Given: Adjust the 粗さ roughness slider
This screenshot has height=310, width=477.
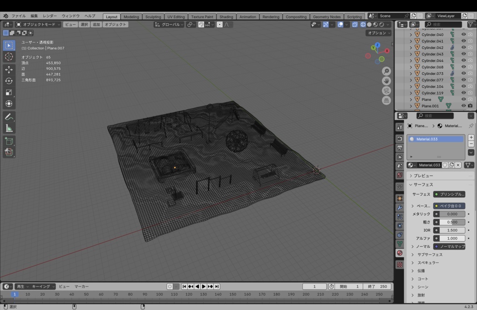Looking at the screenshot, I should point(449,222).
